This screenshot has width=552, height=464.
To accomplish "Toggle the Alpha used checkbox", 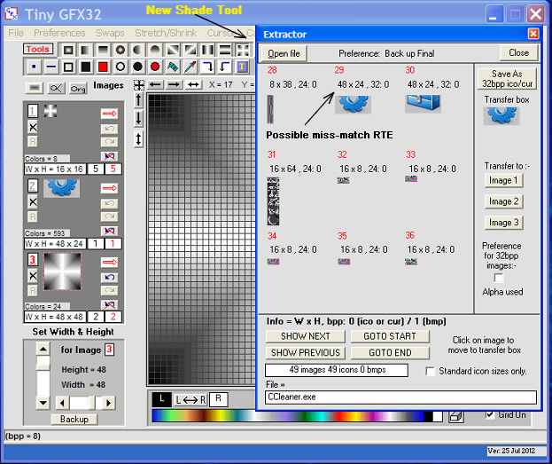I will [x=497, y=278].
